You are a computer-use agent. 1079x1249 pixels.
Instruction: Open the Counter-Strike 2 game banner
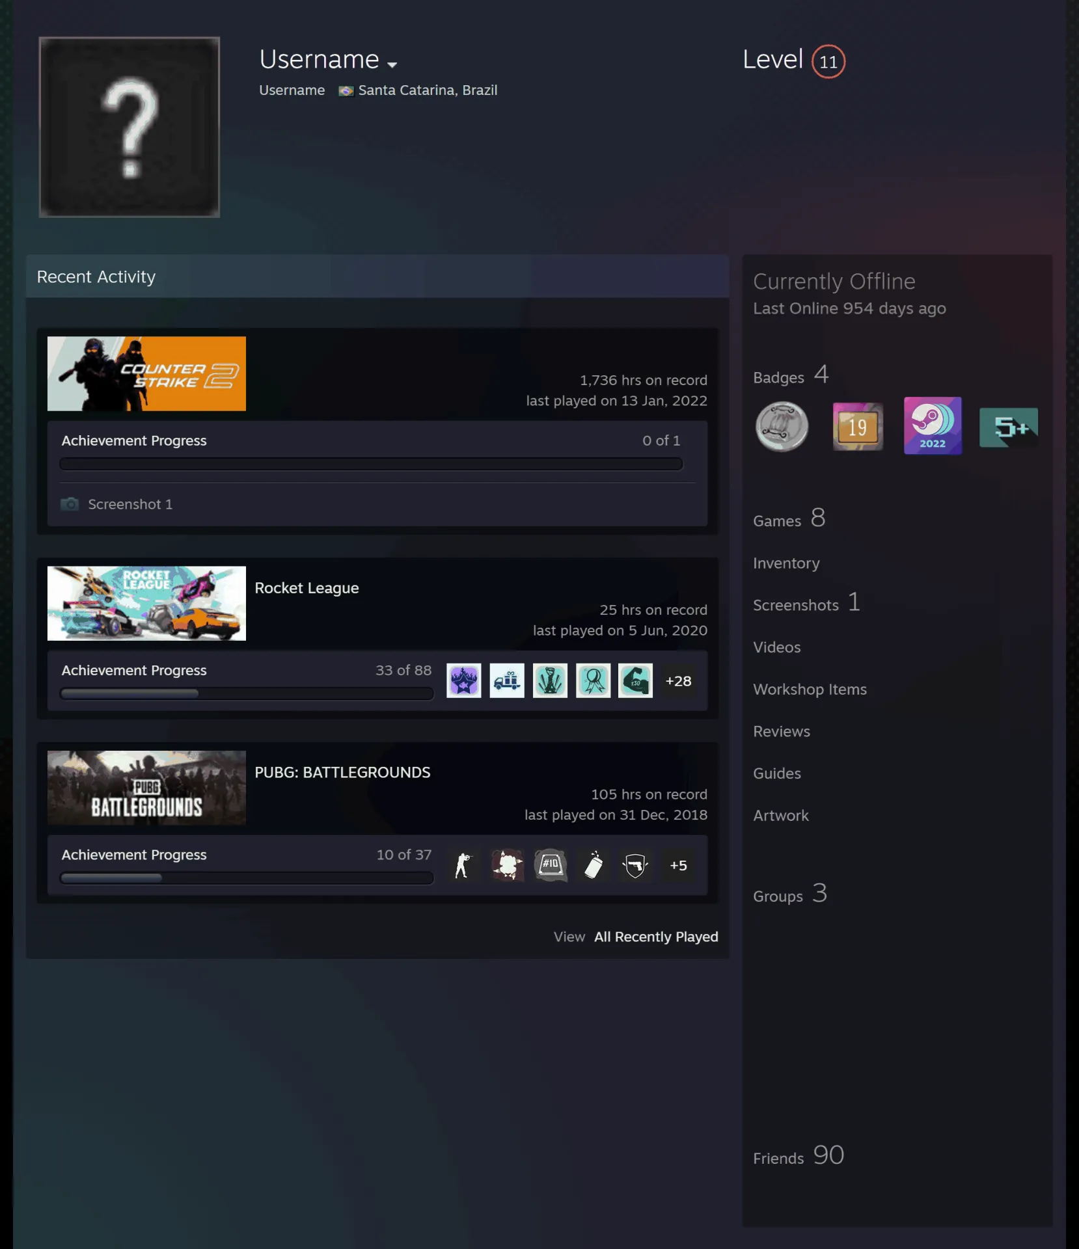pos(146,373)
